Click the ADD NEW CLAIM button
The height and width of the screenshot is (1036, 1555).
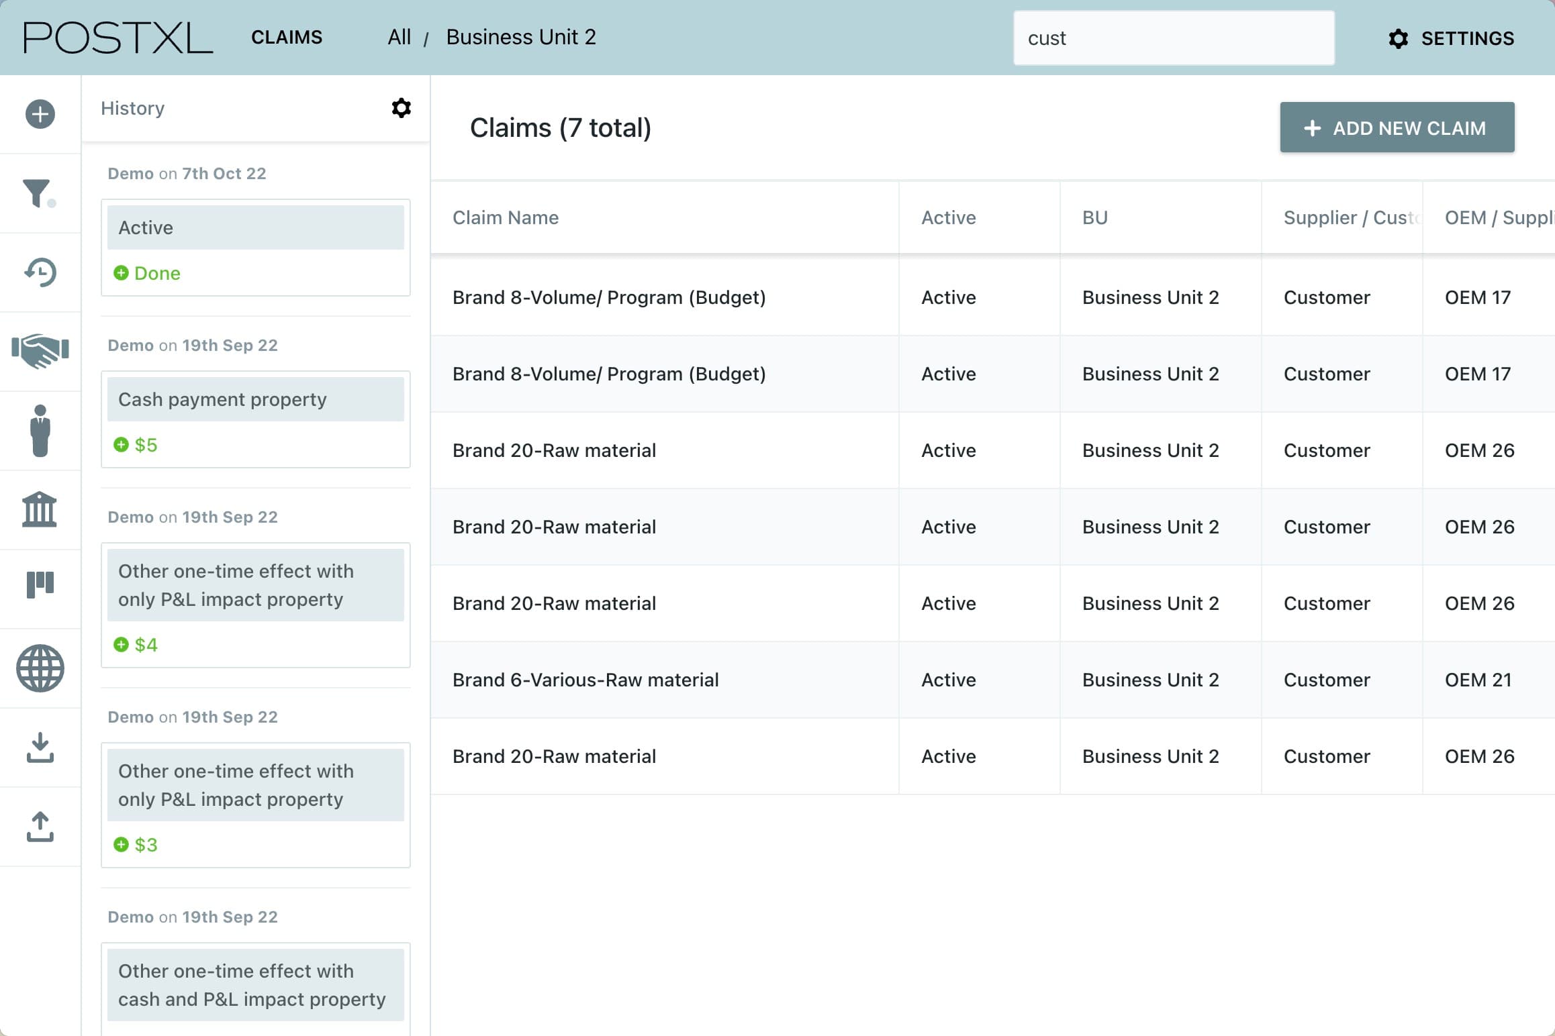(1397, 127)
